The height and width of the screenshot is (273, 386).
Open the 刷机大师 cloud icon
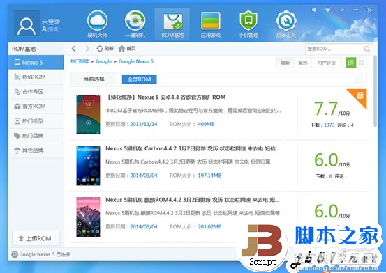point(97,24)
